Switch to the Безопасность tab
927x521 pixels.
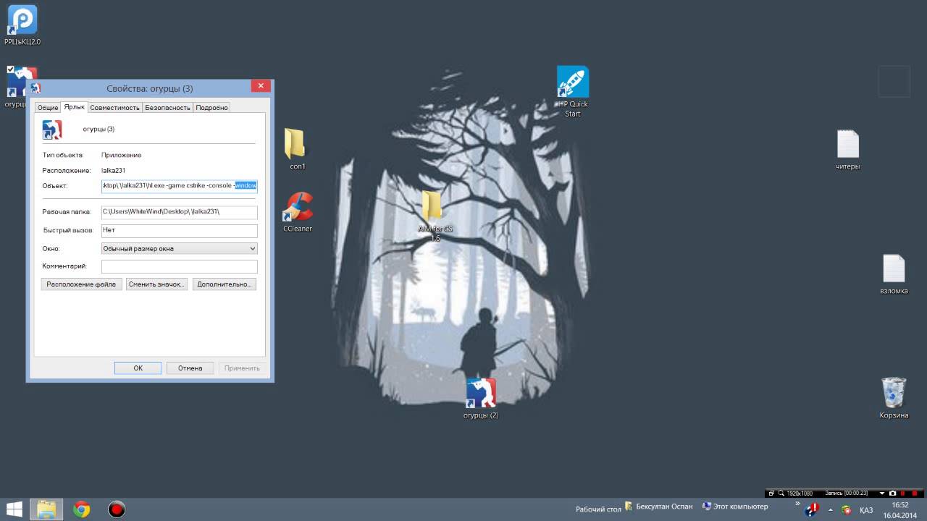[167, 107]
